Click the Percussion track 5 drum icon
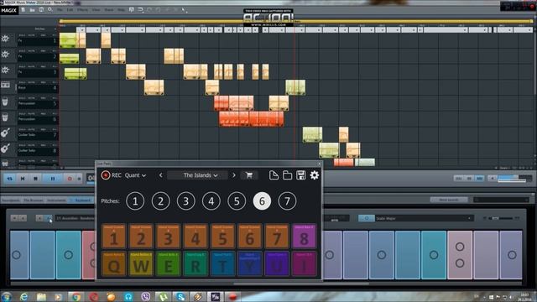The image size is (537, 302). (5, 102)
